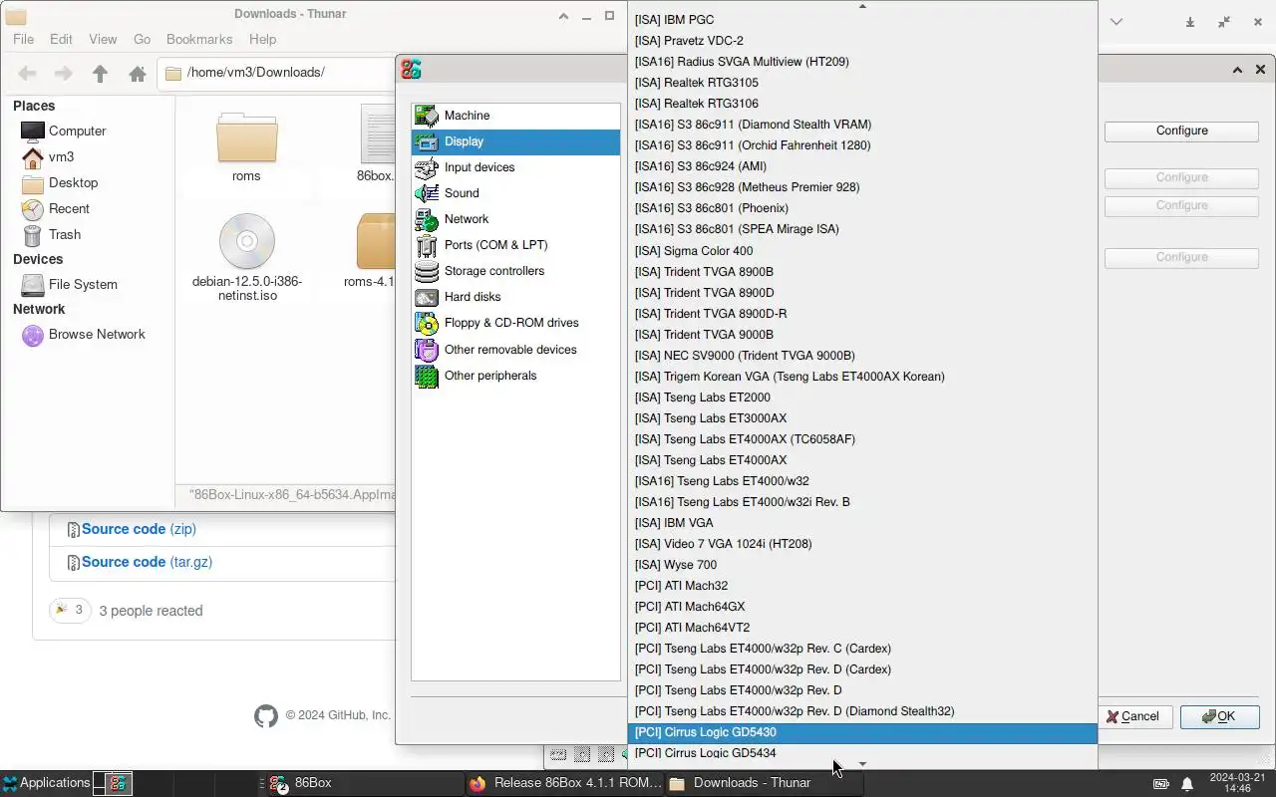Select [ISA] Sigma Color 400 entry

pyautogui.click(x=862, y=251)
